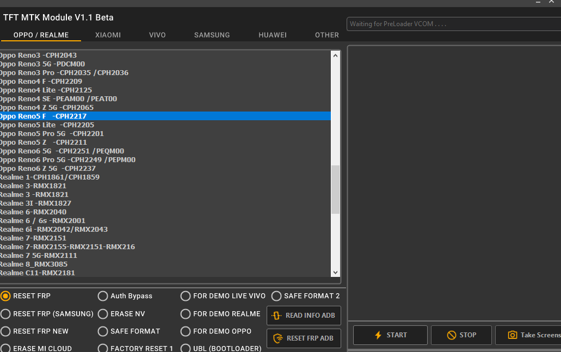This screenshot has height=352, width=561.
Task: Select Realme 6-RMX2040
Action: [165, 212]
